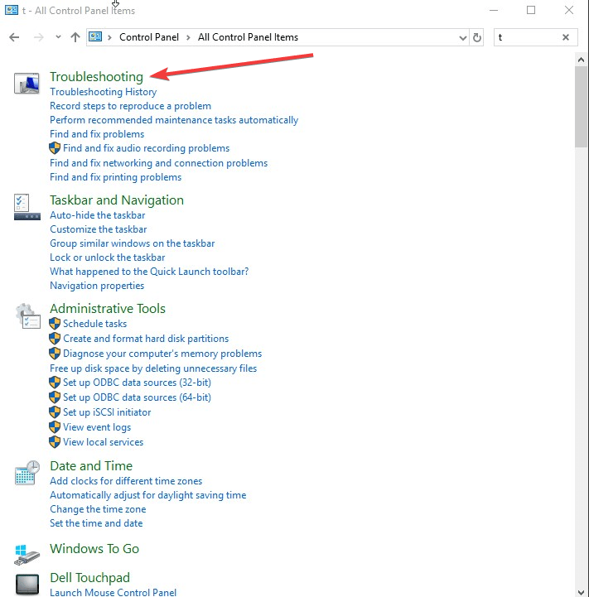Viewport: 589px width, 597px height.
Task: Open the Troubleshooting heading link
Action: click(96, 76)
